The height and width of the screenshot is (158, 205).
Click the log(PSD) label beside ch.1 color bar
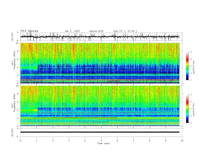click(x=194, y=67)
